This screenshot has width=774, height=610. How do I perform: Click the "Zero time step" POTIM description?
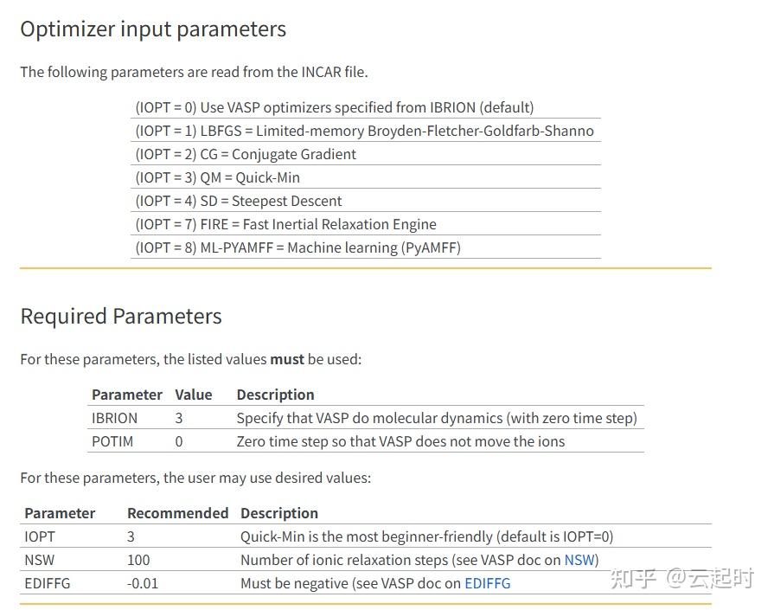[x=400, y=441]
